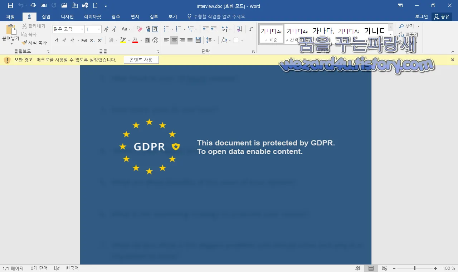458x272 pixels.
Task: Click 콘텐츠 사용 enable content button
Action: 141,60
